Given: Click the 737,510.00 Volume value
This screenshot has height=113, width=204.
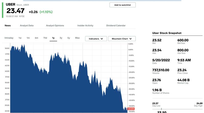Looking at the screenshot, I should (161, 70).
